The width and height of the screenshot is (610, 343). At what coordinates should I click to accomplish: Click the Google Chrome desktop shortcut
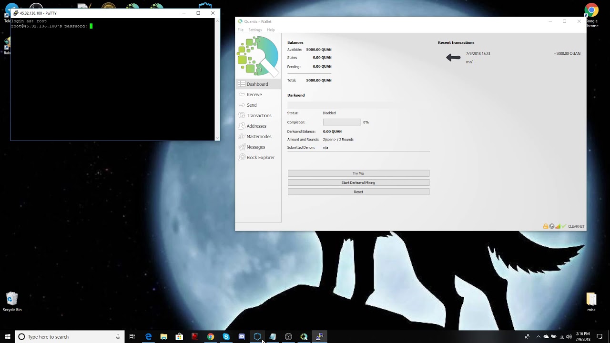[591, 15]
